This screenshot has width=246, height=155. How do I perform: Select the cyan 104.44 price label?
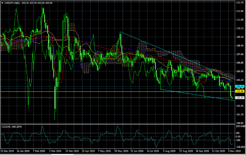click(240, 86)
